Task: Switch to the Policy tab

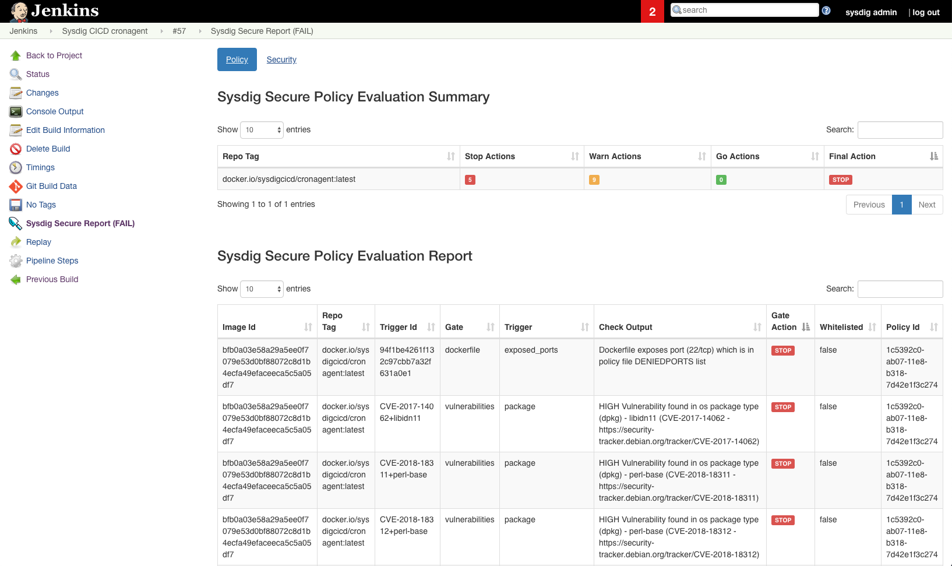Action: (237, 59)
